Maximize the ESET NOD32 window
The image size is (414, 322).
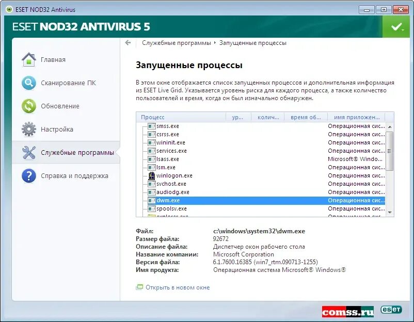coord(384,10)
